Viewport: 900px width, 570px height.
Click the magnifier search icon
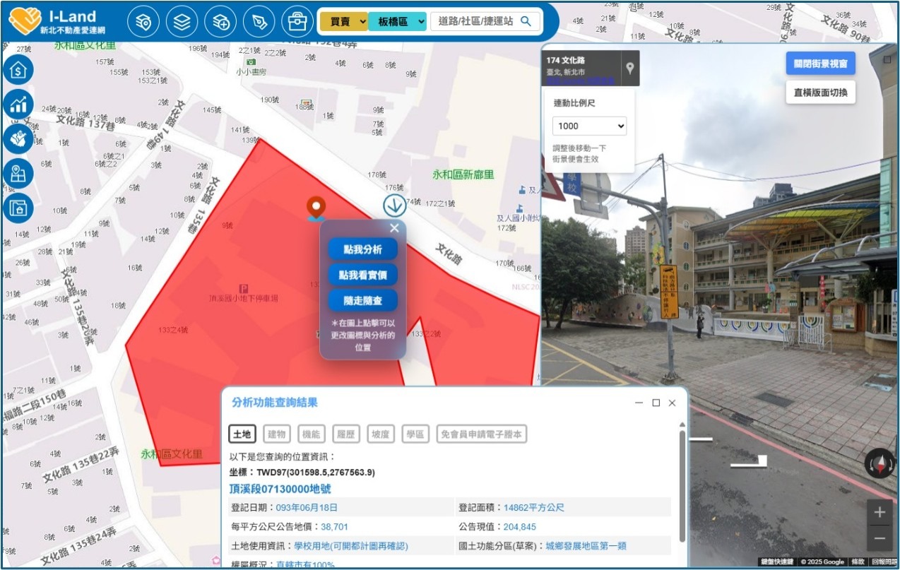526,21
